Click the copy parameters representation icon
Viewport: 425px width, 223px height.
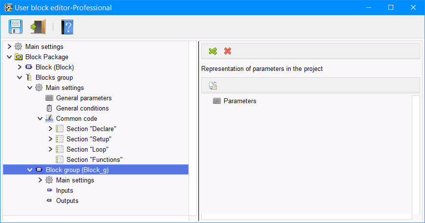pos(212,85)
